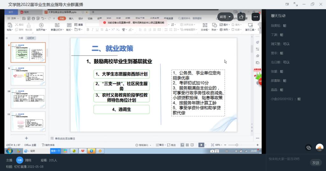The image size is (326, 171).
Task: Open the three-dots more options button
Action: tap(256, 17)
